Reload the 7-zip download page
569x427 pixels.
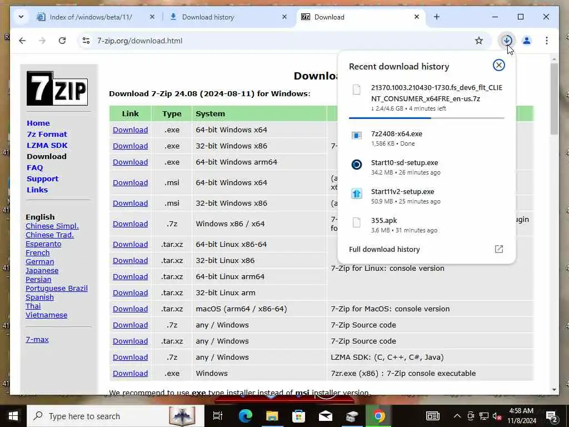pos(62,41)
